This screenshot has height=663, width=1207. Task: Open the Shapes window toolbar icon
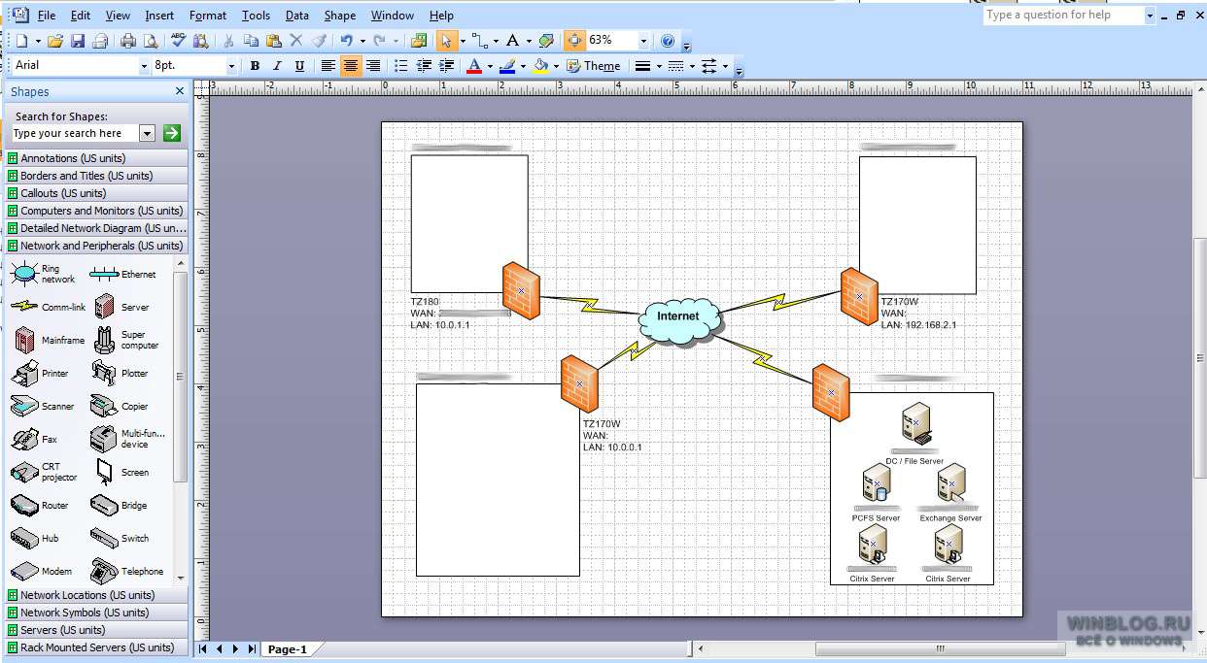(419, 41)
